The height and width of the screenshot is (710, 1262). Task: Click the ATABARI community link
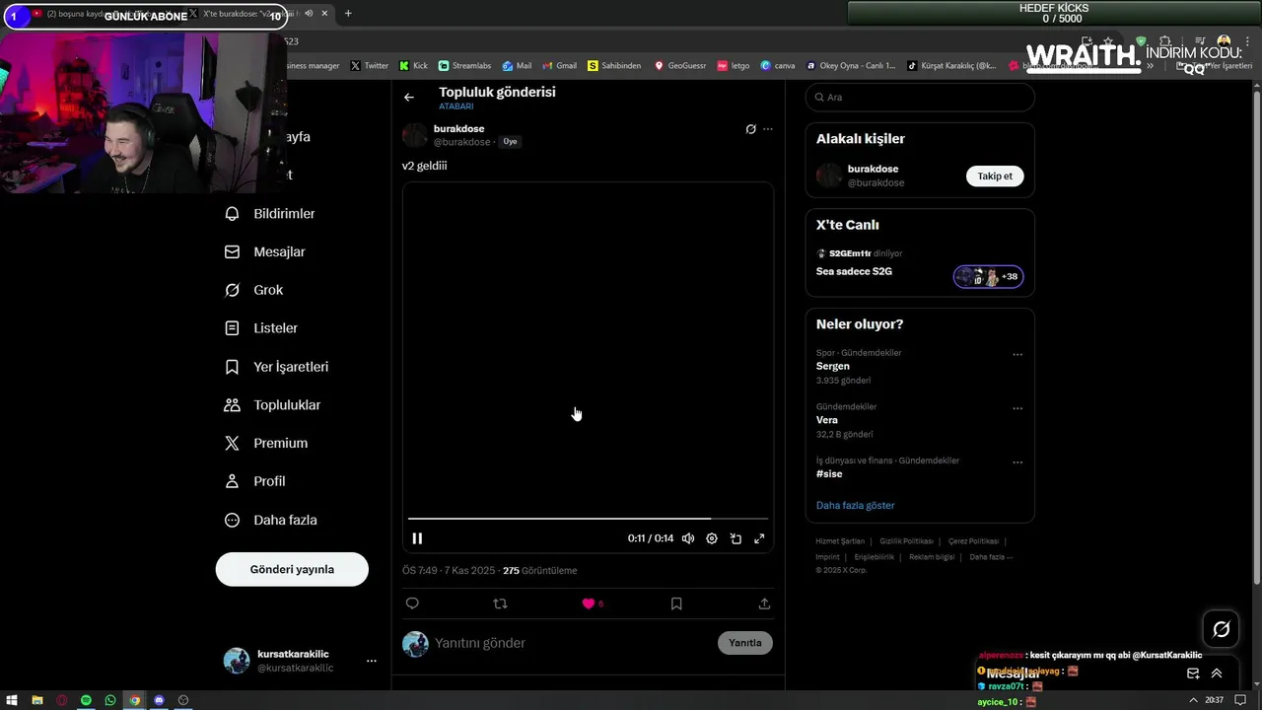click(456, 106)
